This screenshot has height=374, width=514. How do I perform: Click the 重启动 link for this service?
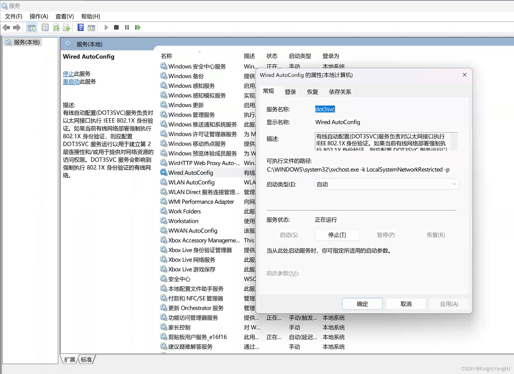tap(71, 82)
